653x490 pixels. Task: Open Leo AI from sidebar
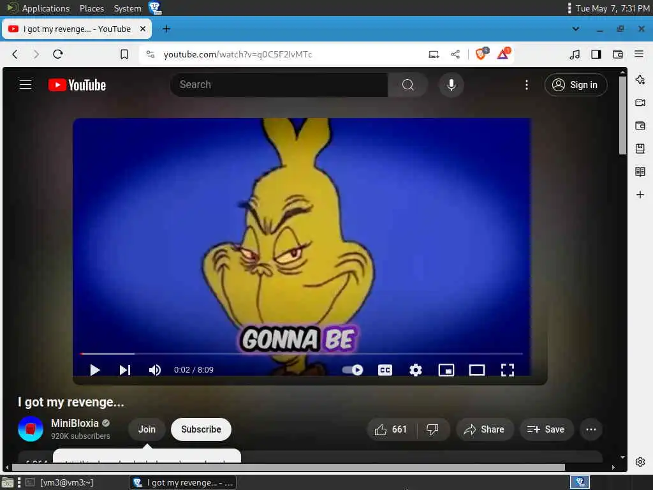point(640,80)
